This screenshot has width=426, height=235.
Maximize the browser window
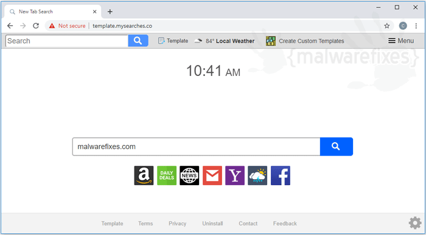click(x=397, y=7)
